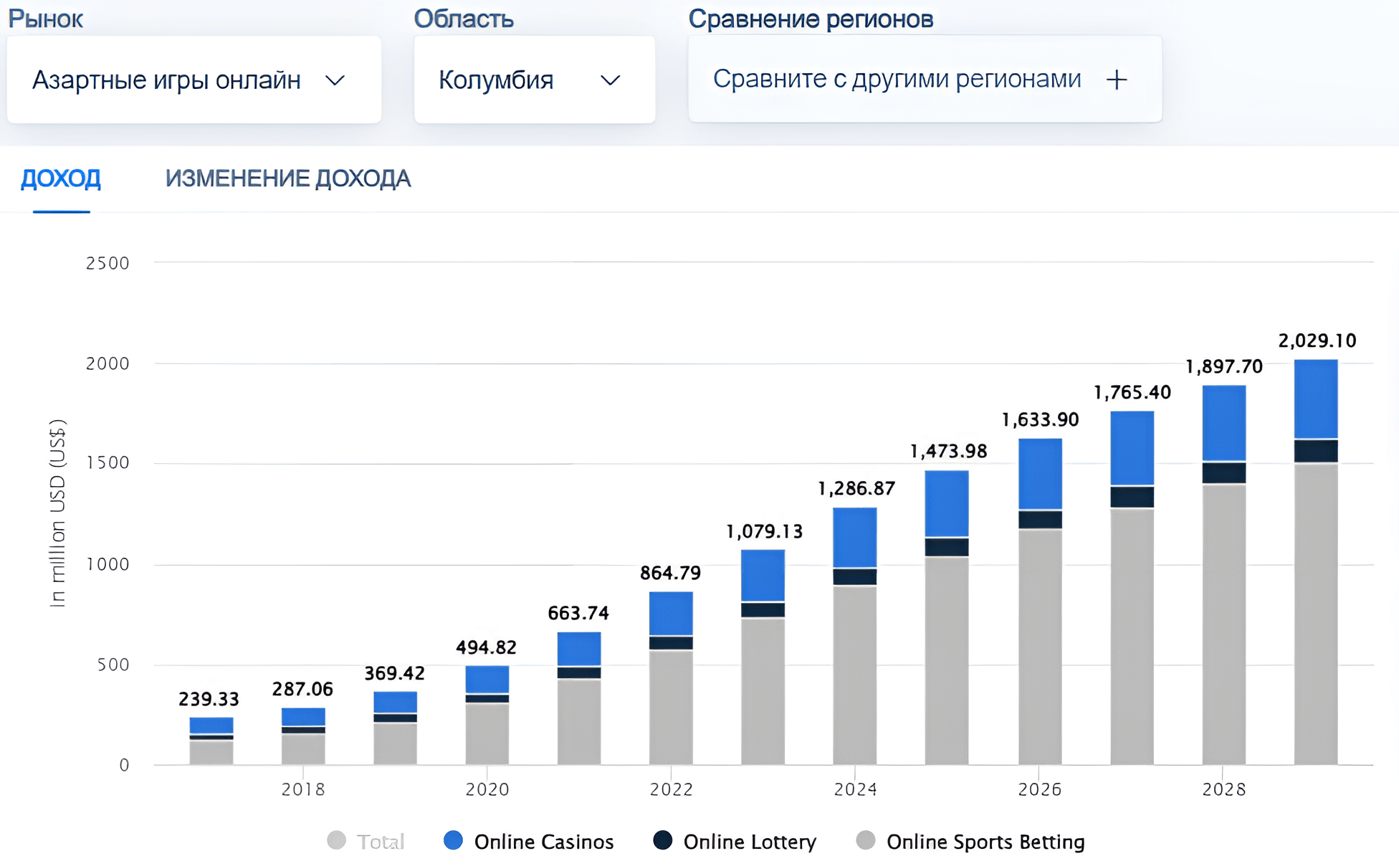
Task: Click plus icon to add comparison region
Action: point(1117,80)
